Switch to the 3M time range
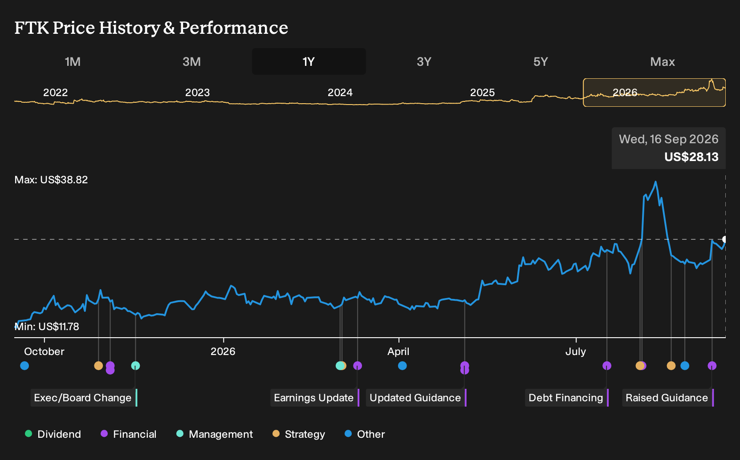The width and height of the screenshot is (740, 460). pyautogui.click(x=191, y=61)
